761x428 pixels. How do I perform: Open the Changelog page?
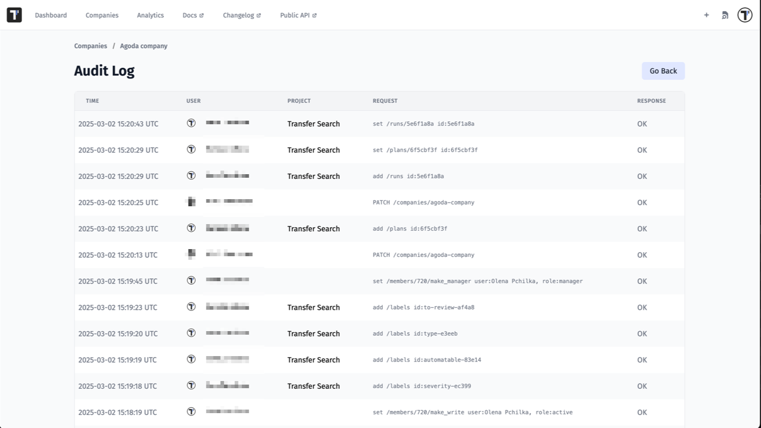pyautogui.click(x=239, y=15)
